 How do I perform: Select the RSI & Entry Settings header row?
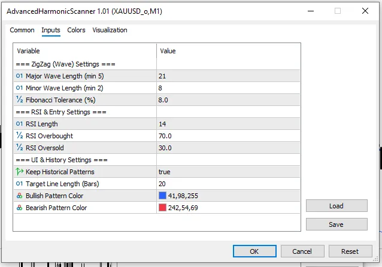point(157,112)
